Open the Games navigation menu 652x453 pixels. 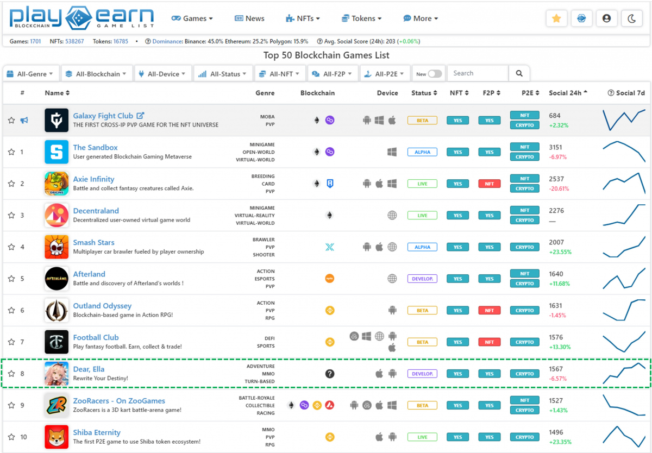pyautogui.click(x=192, y=18)
